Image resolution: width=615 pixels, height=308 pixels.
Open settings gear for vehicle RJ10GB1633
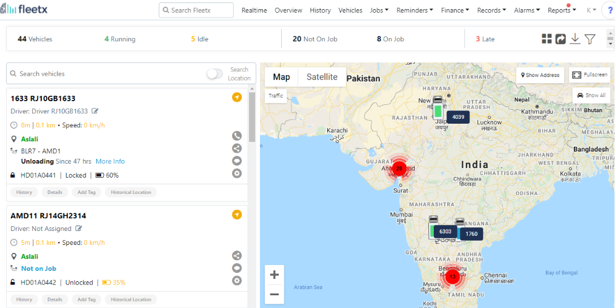(236, 173)
